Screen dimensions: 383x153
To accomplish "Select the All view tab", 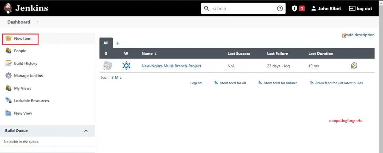I will 106,43.
